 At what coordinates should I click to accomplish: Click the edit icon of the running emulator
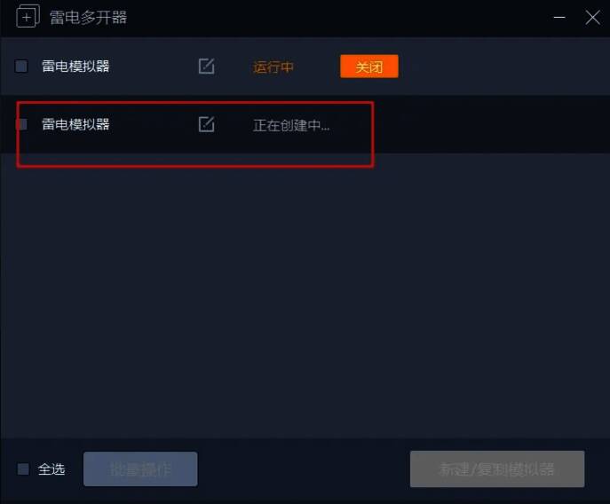tap(206, 67)
